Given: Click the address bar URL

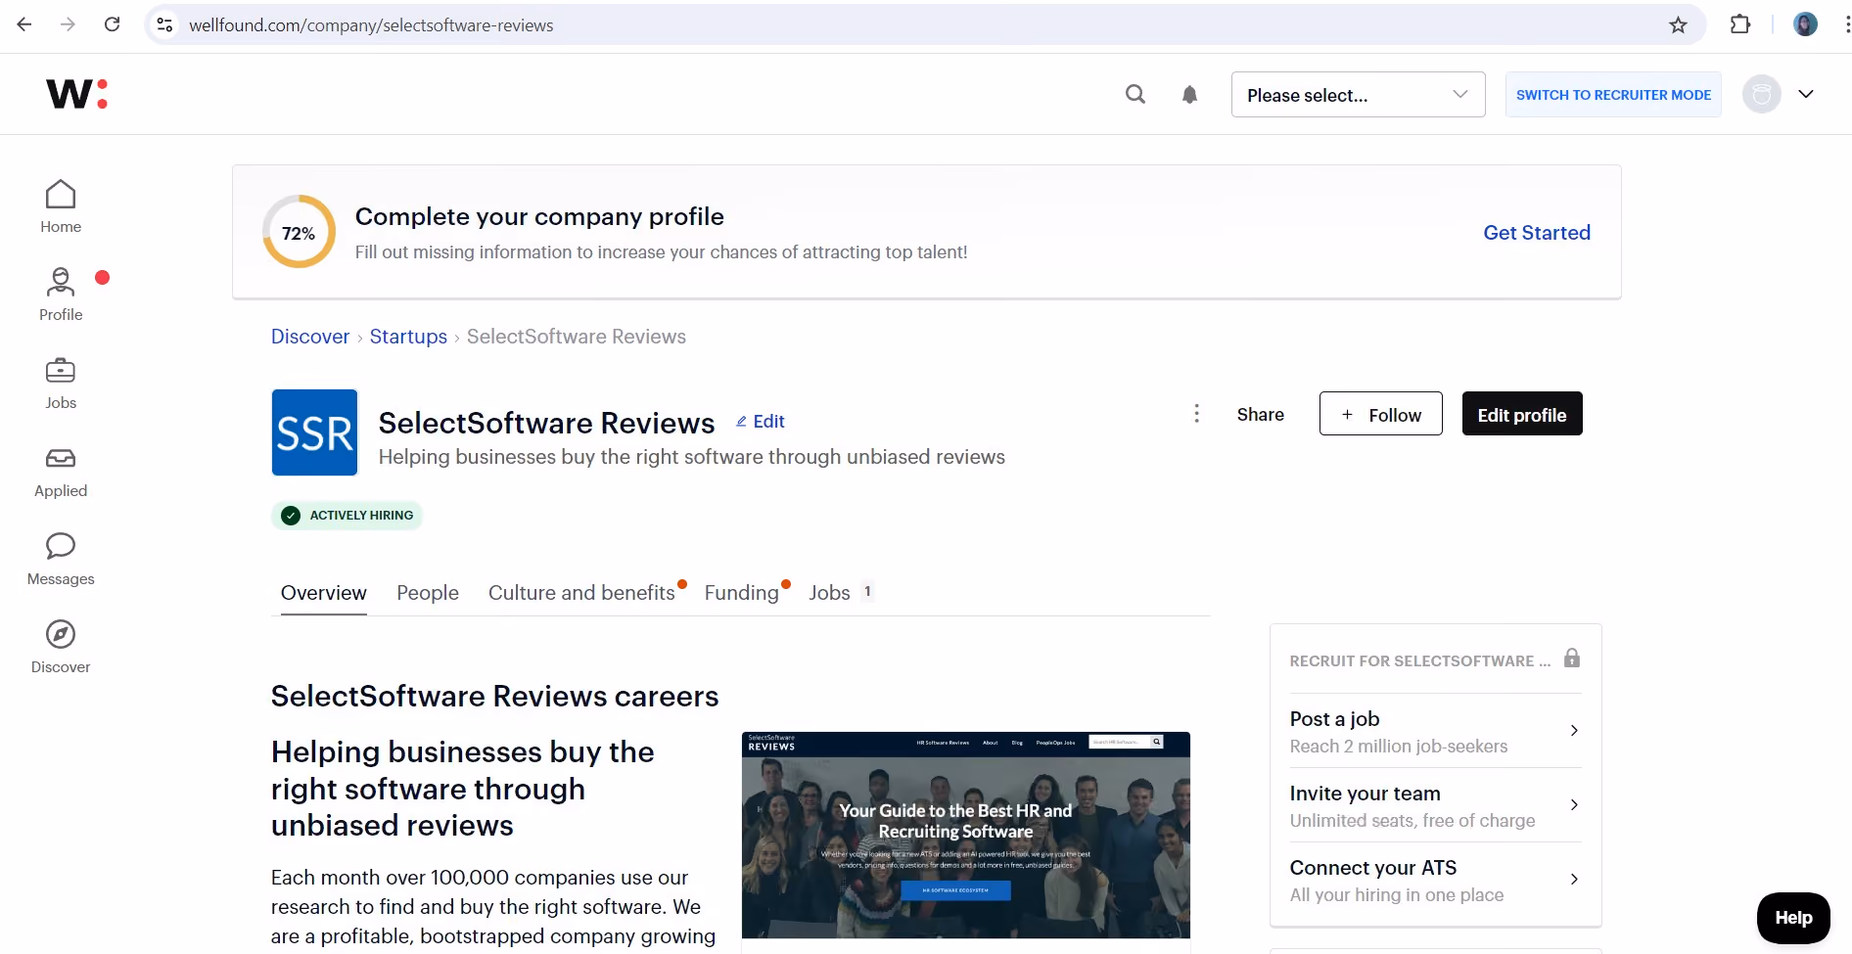Looking at the screenshot, I should pos(371,25).
